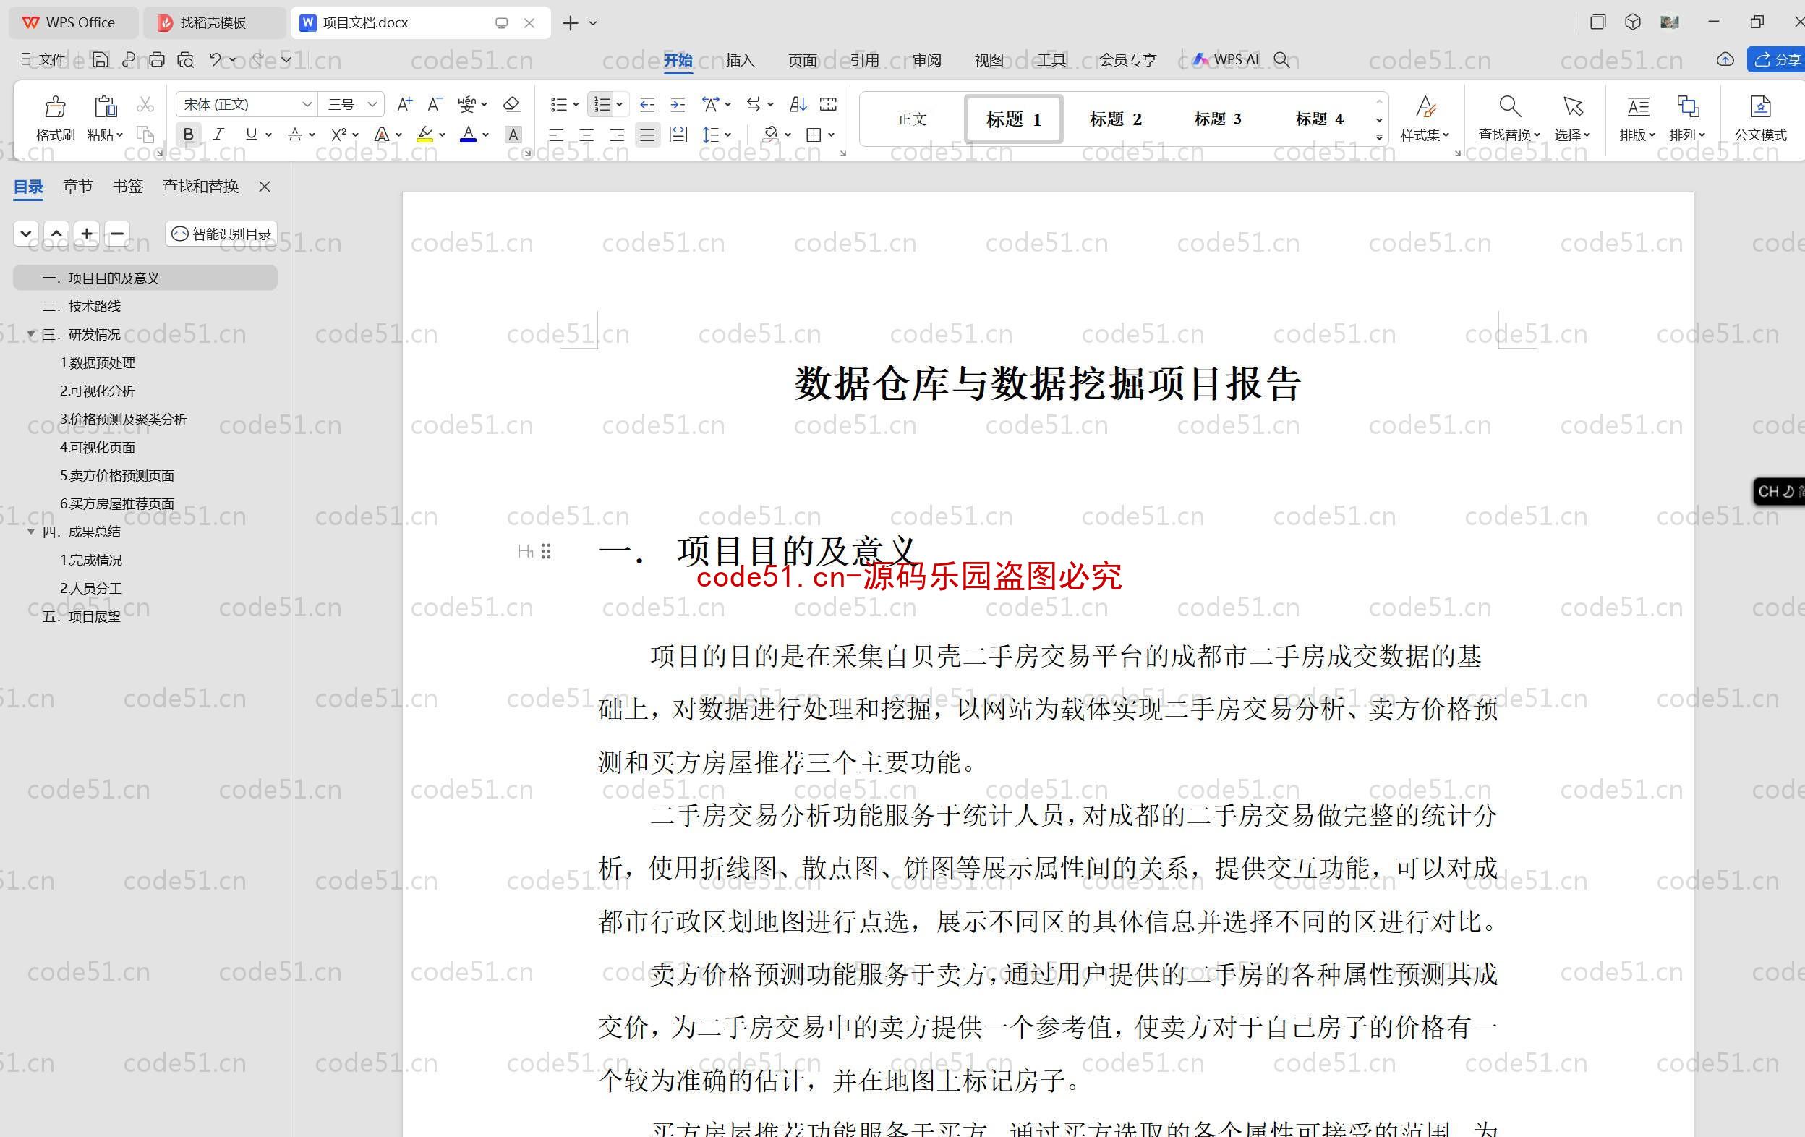Click the Format Painter (格式刷) icon

(x=55, y=106)
